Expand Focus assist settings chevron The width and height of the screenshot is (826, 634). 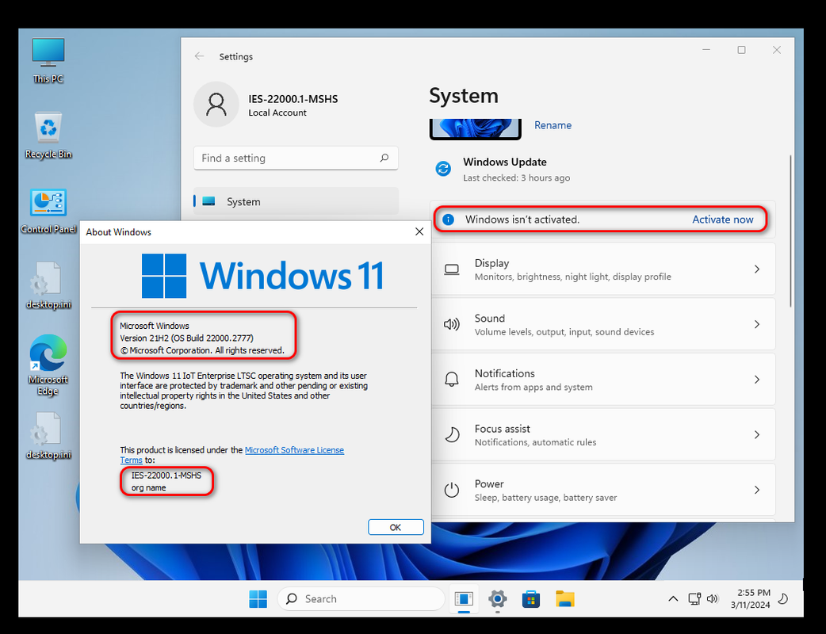pos(757,435)
